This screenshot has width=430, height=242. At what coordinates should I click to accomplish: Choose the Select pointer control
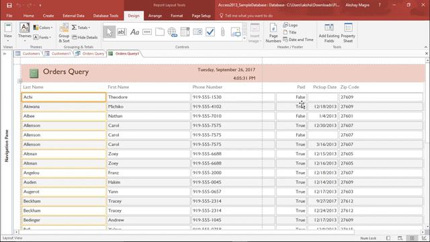coord(109,32)
